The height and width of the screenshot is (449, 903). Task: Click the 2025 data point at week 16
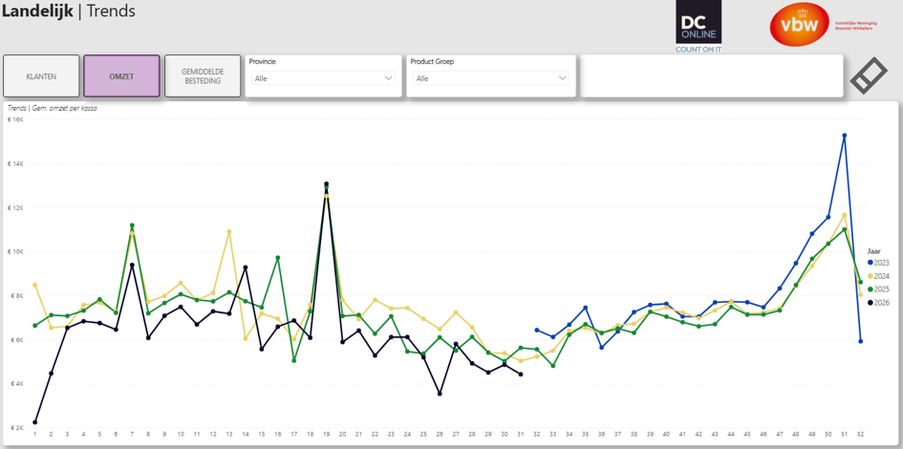(x=277, y=258)
